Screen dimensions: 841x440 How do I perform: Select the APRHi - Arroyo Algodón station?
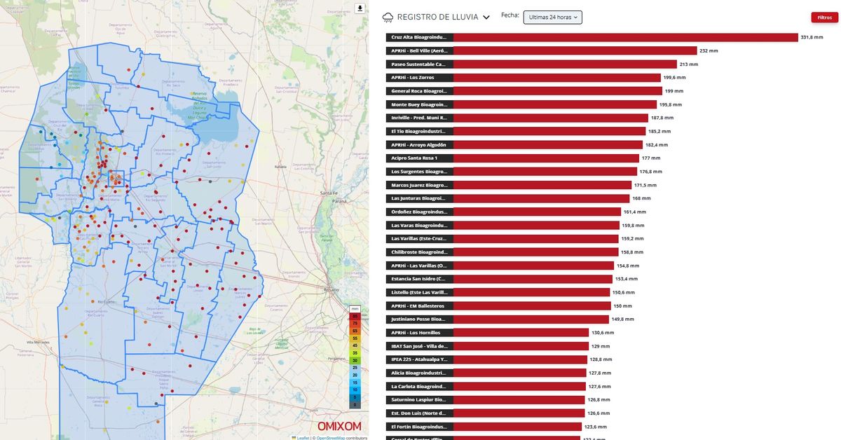[x=419, y=145]
